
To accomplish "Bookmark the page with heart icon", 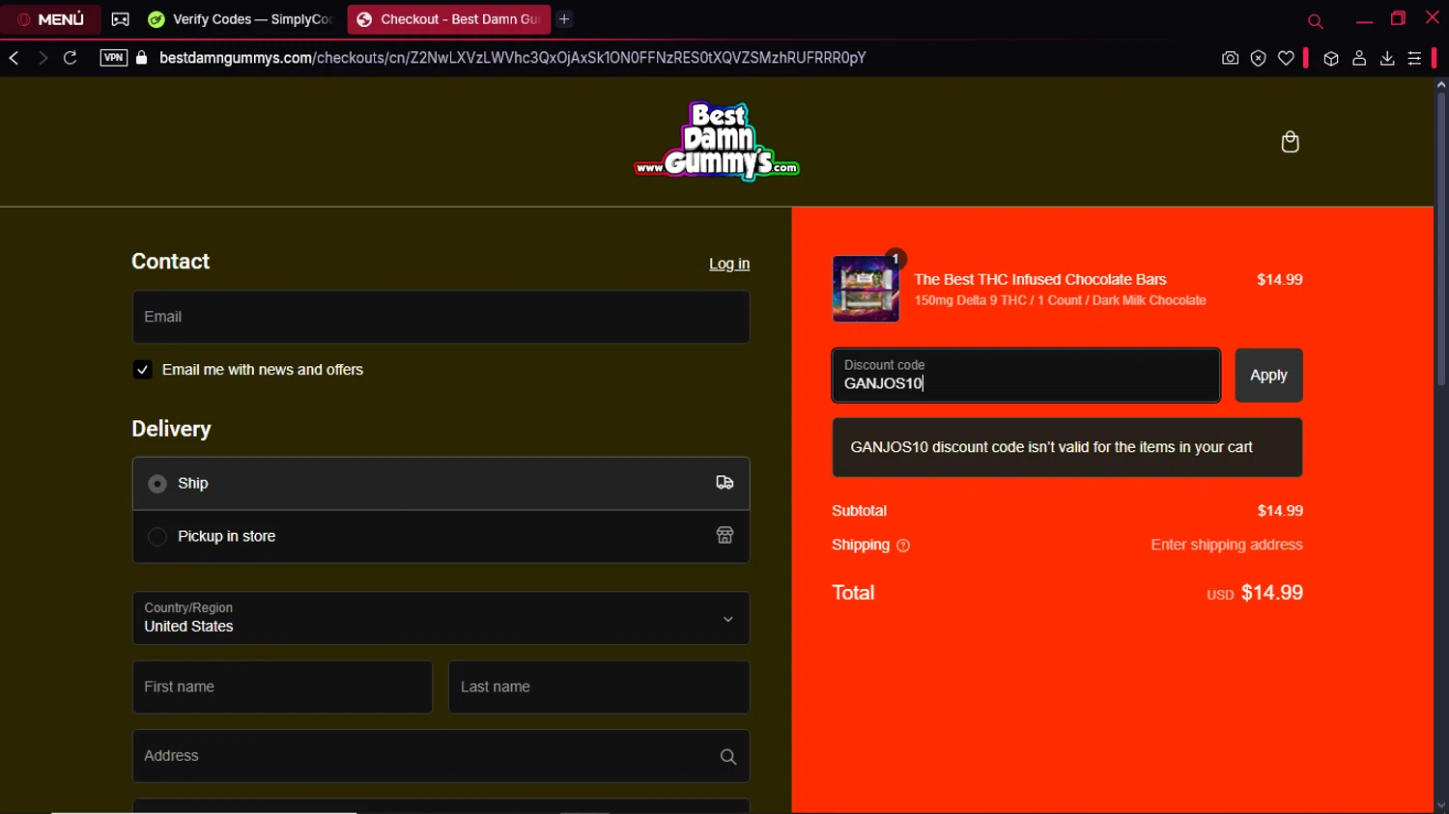I will [1286, 58].
